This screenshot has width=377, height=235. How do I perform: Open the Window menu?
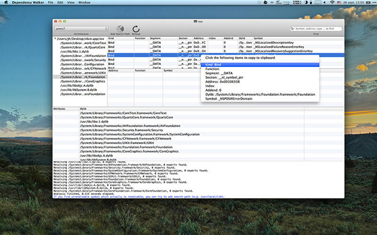(x=84, y=3)
